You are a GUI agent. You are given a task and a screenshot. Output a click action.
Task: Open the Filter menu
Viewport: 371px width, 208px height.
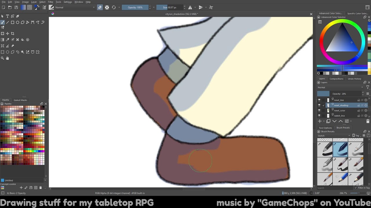pyautogui.click(x=50, y=2)
